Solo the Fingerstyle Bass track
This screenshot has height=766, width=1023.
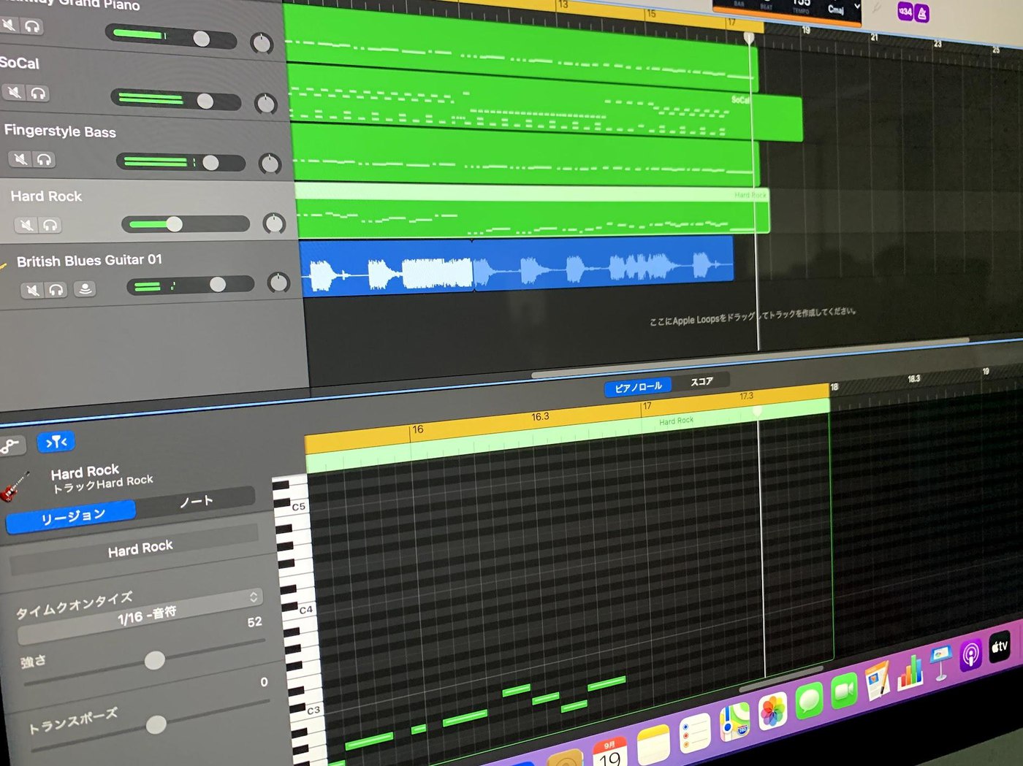pyautogui.click(x=45, y=159)
